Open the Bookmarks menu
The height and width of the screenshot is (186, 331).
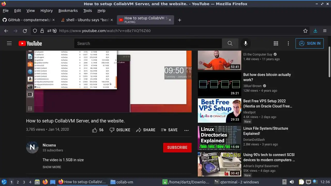(68, 11)
